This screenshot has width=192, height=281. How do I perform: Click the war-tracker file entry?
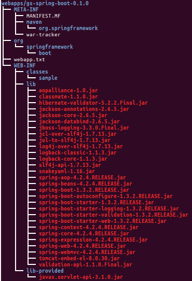tap(43, 35)
